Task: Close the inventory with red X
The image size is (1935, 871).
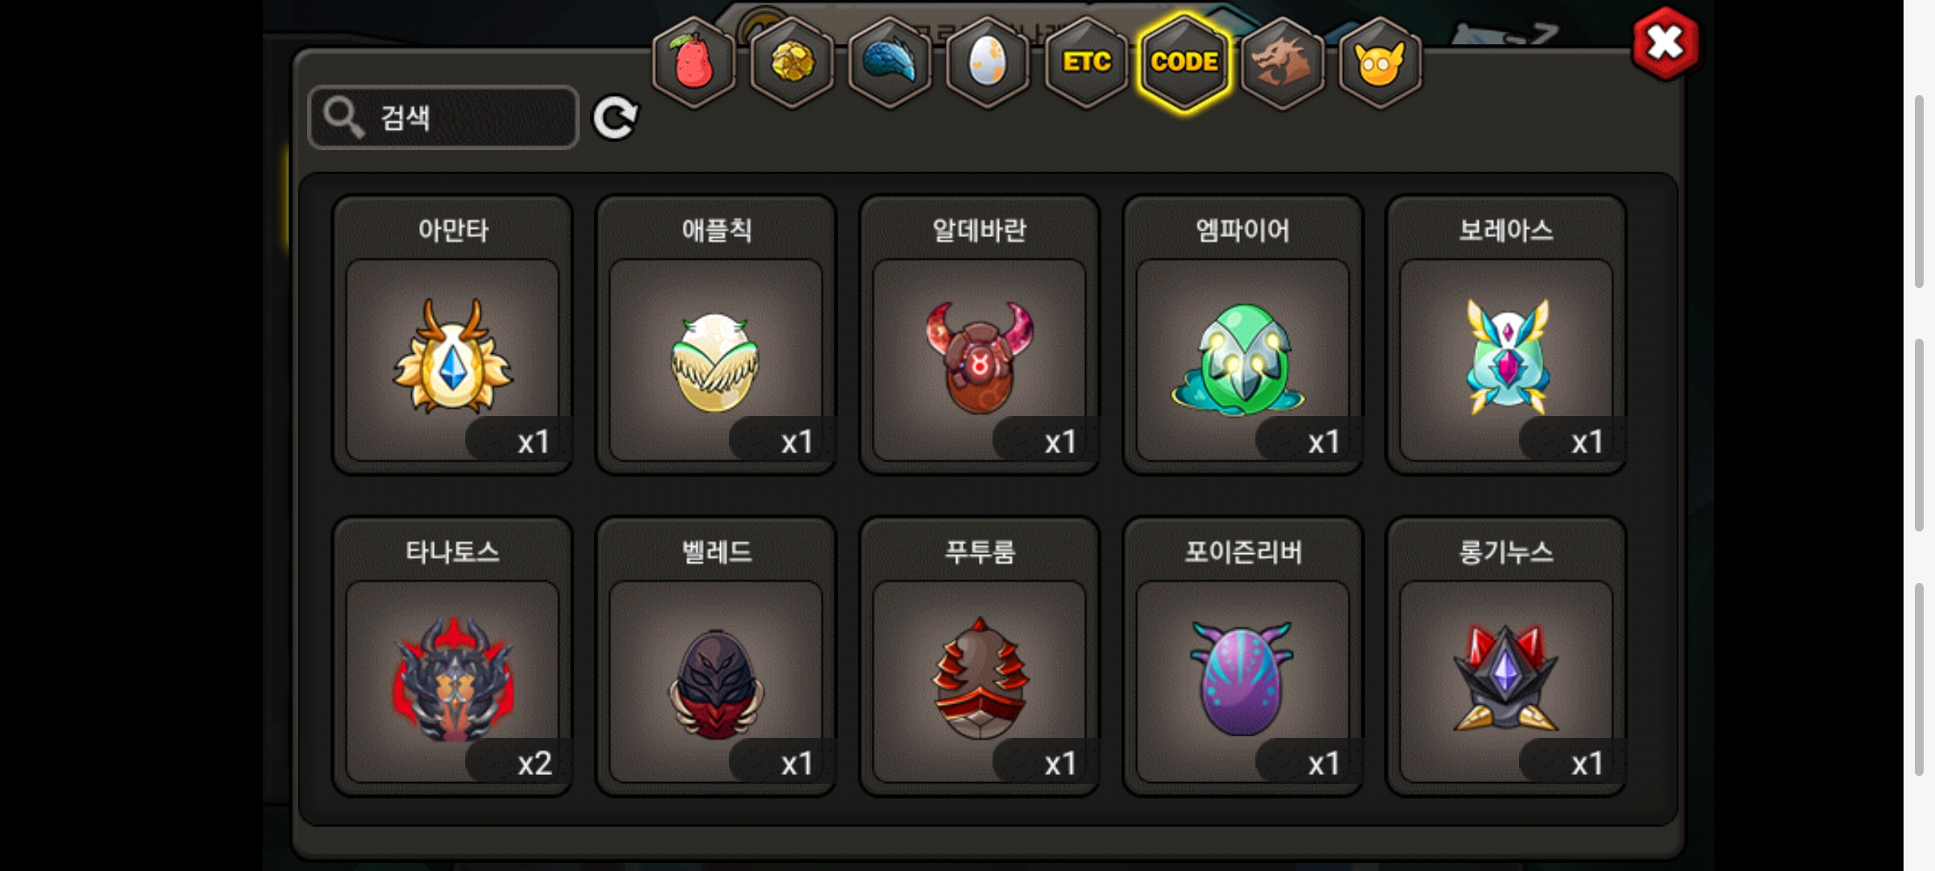Action: [1666, 44]
